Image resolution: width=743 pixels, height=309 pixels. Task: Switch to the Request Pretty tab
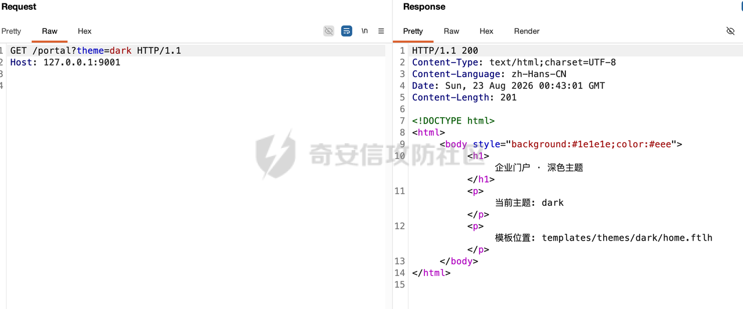[x=11, y=31]
